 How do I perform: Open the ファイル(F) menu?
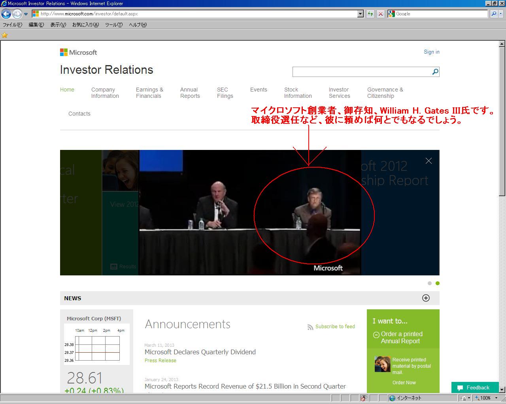click(x=12, y=25)
